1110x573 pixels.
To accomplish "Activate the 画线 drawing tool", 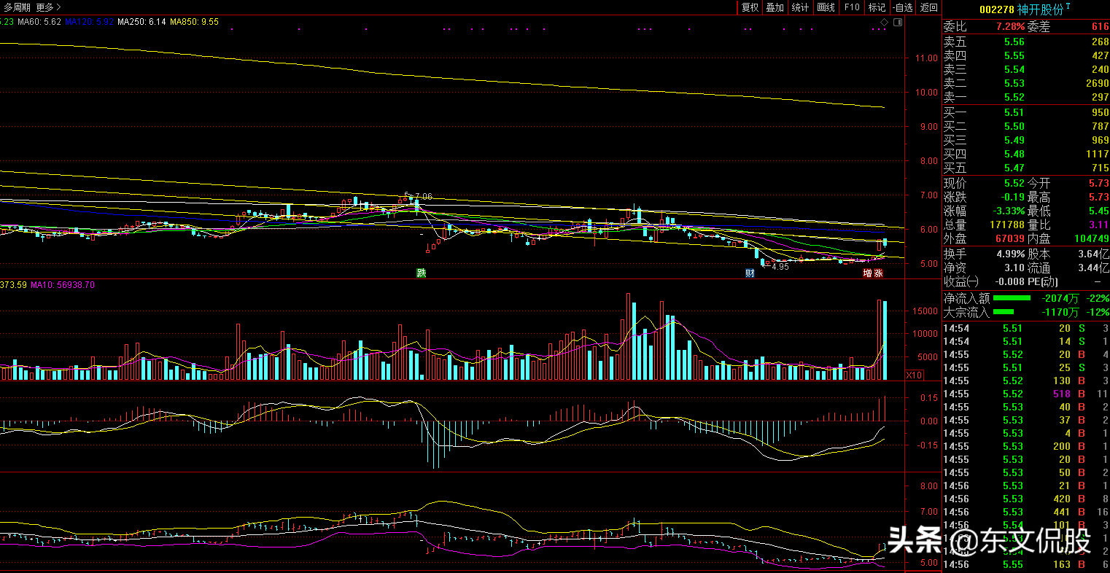I will (x=826, y=7).
